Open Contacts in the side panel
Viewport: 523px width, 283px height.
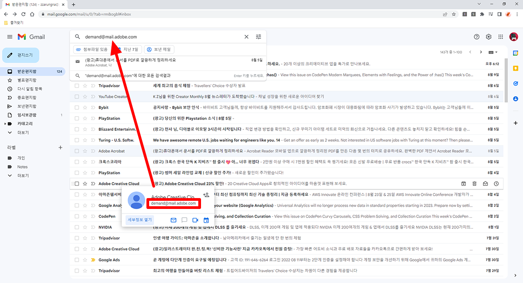(516, 99)
